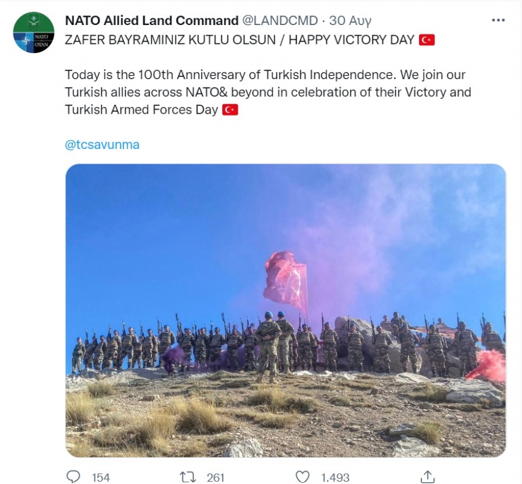This screenshot has height=484, width=522.
Task: Click the waving flag in the photo
Action: [x=285, y=282]
